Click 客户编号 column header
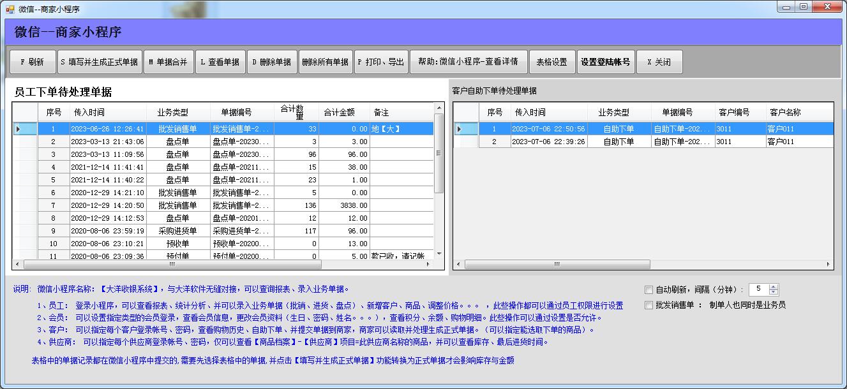 pyautogui.click(x=740, y=112)
